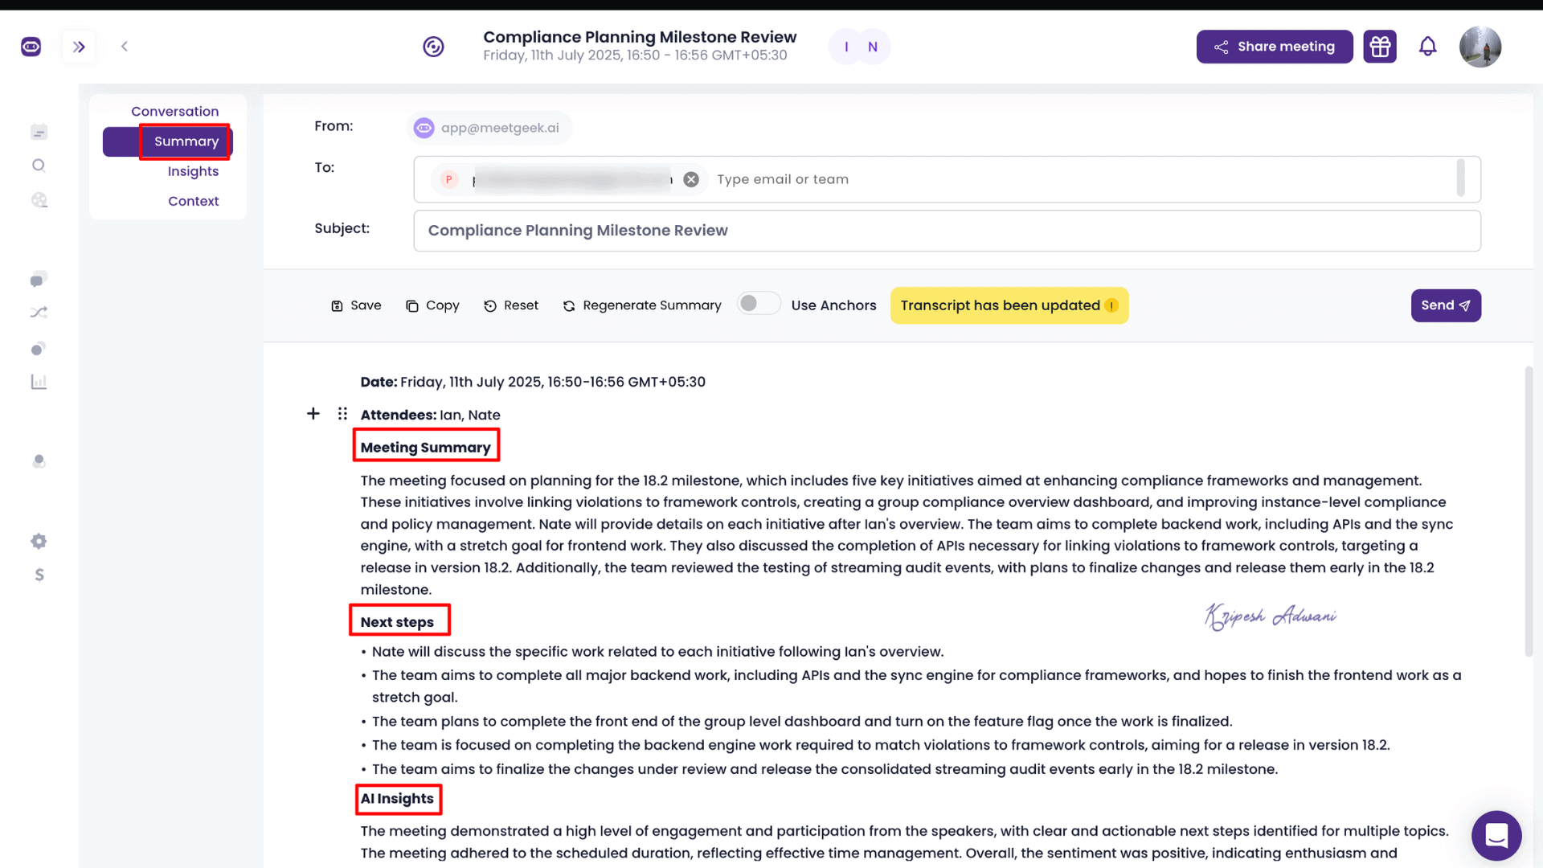Open the Insights tab
This screenshot has height=868, width=1543.
coord(193,171)
